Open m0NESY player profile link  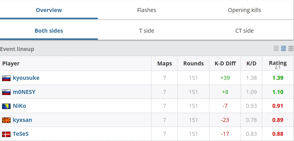click(24, 92)
